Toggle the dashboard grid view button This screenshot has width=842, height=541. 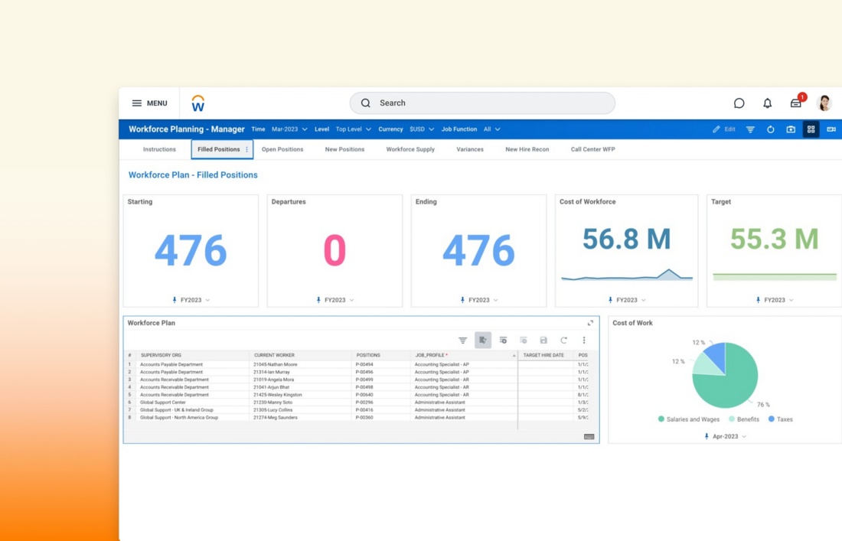pos(811,129)
